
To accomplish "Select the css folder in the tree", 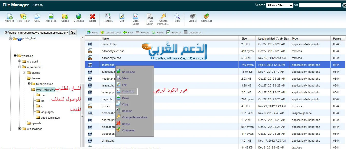I will coord(43,95).
